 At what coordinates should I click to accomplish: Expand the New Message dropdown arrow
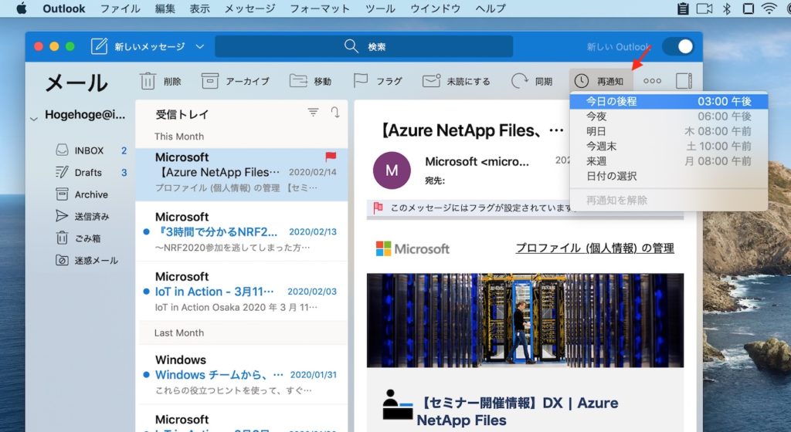coord(200,46)
